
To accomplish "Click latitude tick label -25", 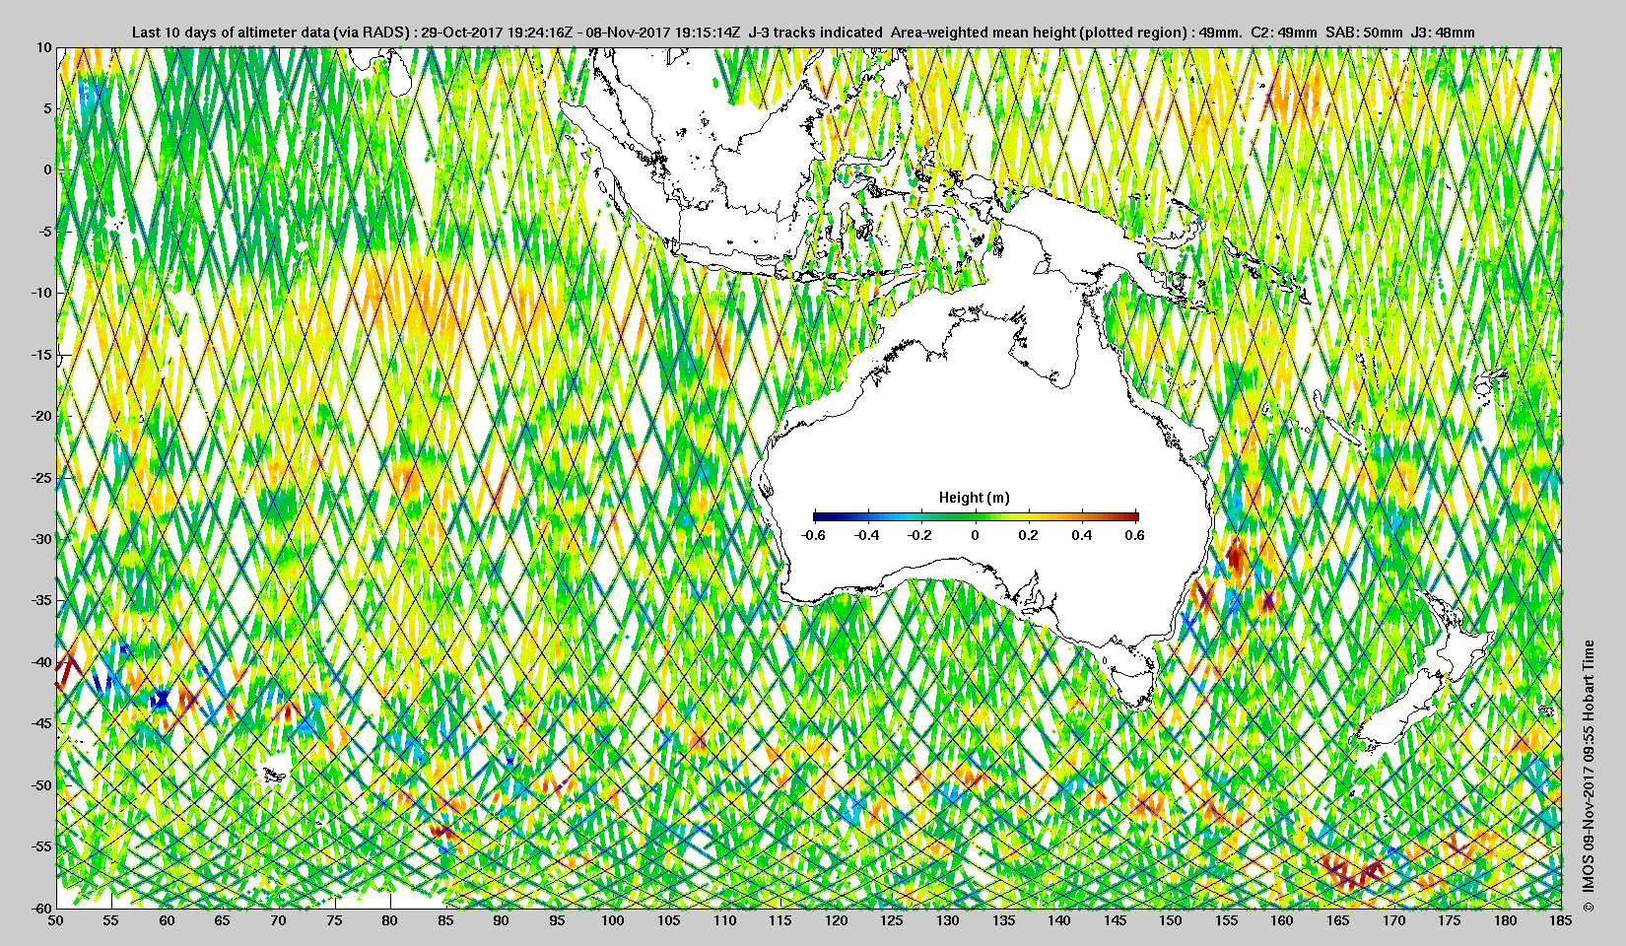I will [x=42, y=477].
